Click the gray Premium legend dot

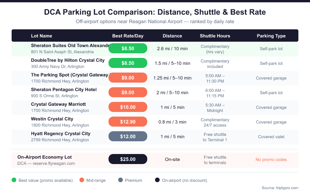click(x=120, y=180)
